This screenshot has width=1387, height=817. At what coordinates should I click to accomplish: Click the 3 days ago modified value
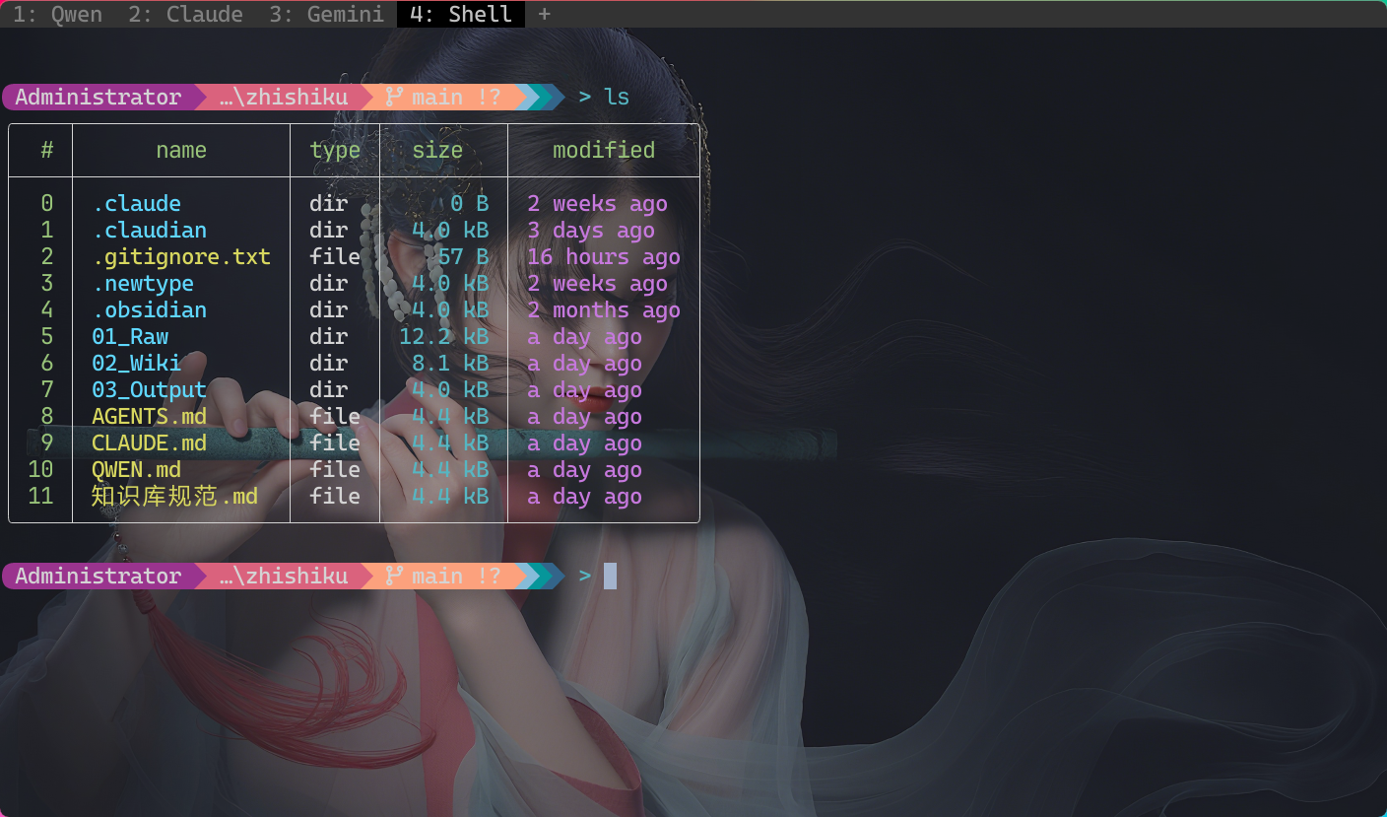click(x=591, y=231)
